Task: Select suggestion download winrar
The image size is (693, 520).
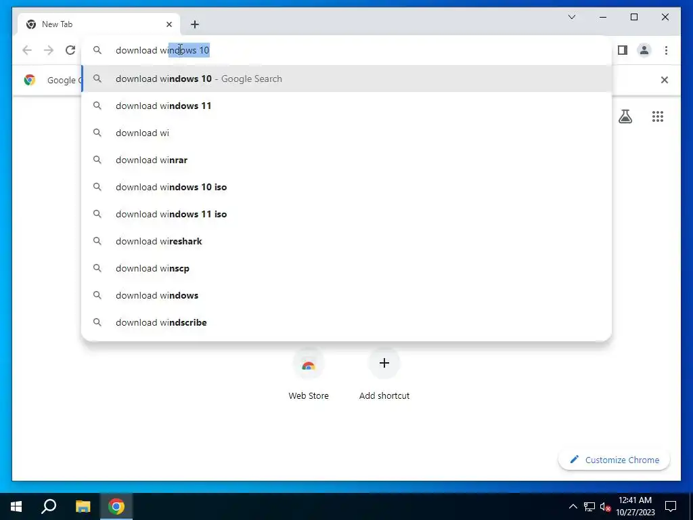Action: [346, 160]
